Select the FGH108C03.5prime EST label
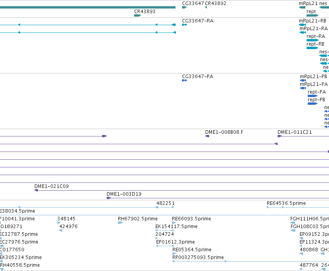 point(310,227)
